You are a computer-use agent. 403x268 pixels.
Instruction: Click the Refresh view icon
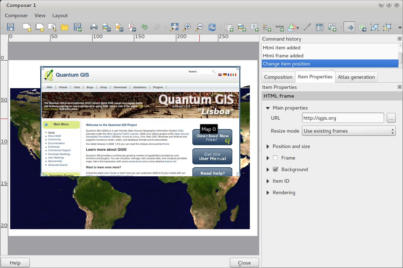coord(212,27)
